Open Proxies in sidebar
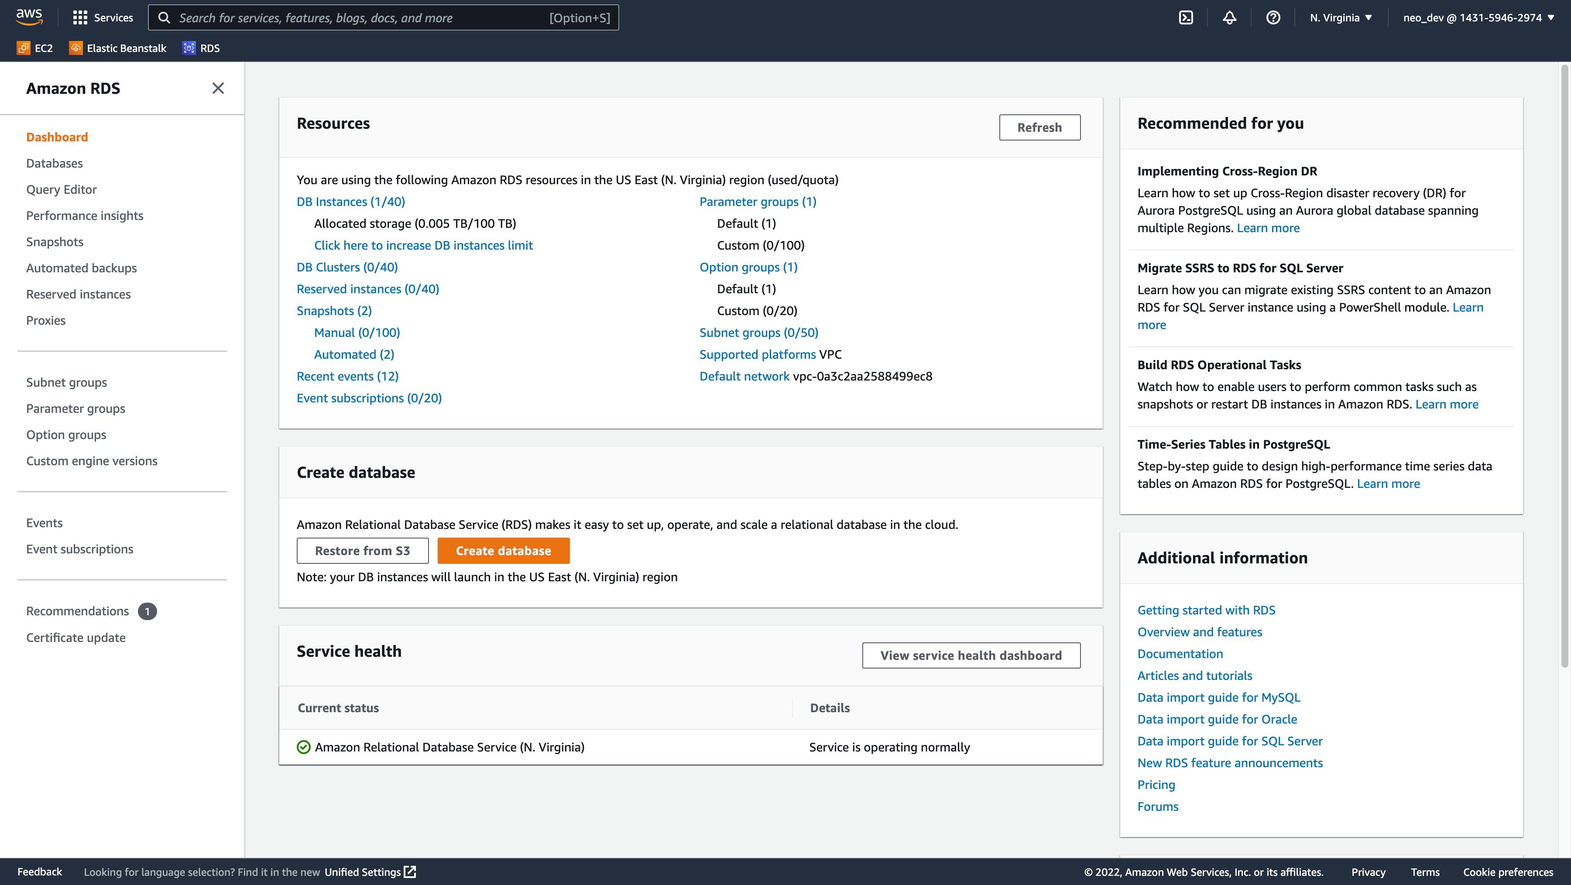Screen dimensions: 1571x885 click(x=46, y=321)
